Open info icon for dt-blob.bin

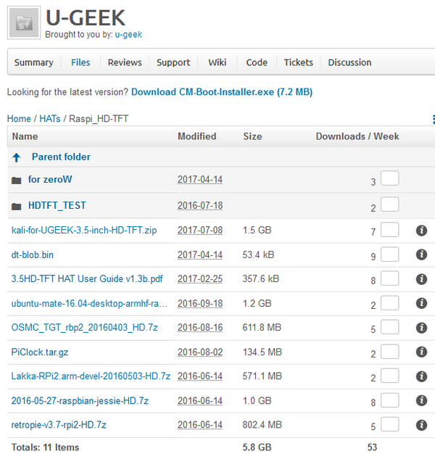pyautogui.click(x=421, y=254)
